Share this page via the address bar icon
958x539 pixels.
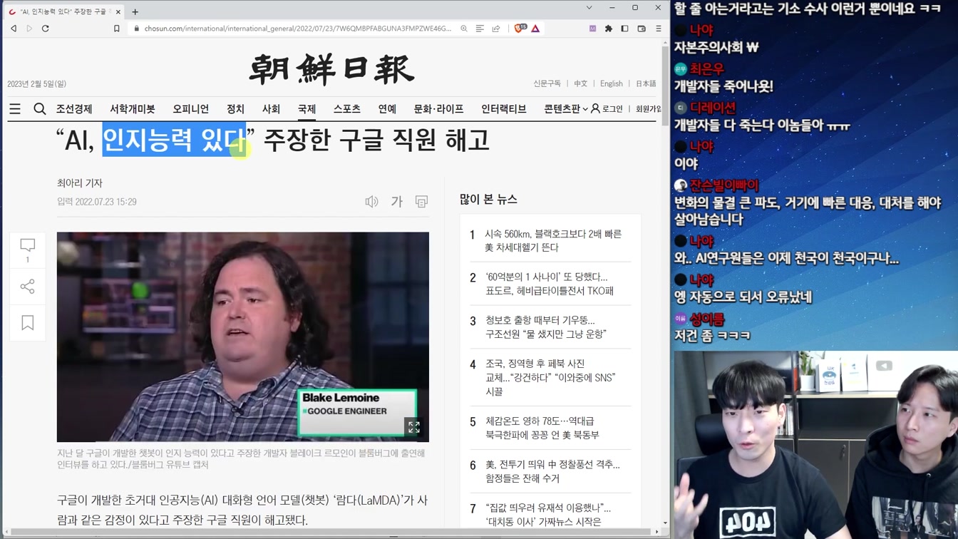pyautogui.click(x=496, y=29)
